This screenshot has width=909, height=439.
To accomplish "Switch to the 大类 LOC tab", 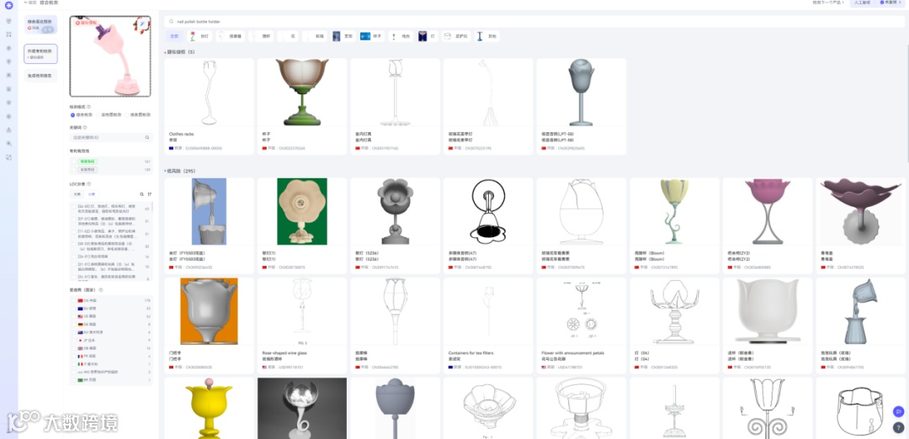I will click(77, 194).
